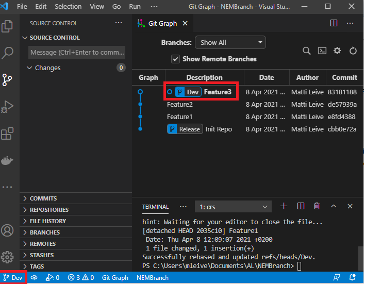
Task: Refresh the Git Graph view
Action: coord(353,51)
